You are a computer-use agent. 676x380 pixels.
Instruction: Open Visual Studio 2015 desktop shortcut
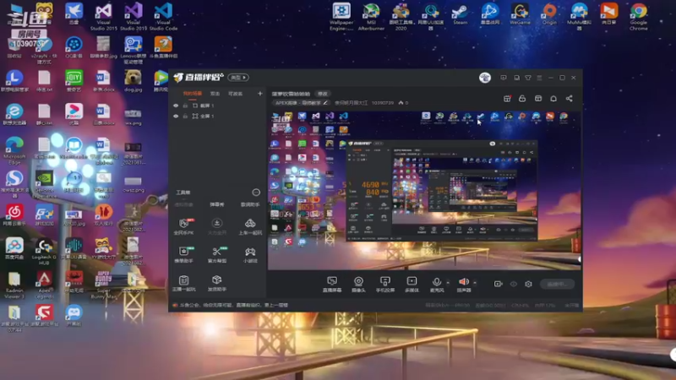tap(103, 16)
